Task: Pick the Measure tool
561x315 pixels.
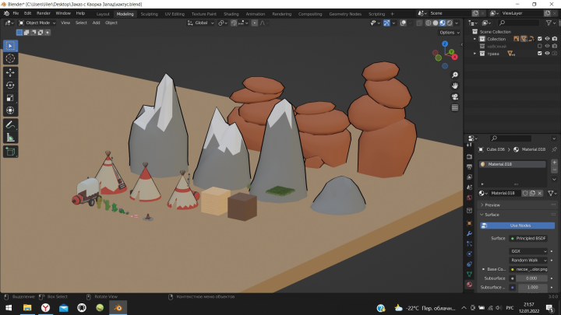Action: tap(10, 138)
